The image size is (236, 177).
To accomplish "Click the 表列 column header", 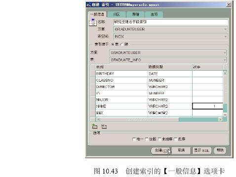I will 122,67.
